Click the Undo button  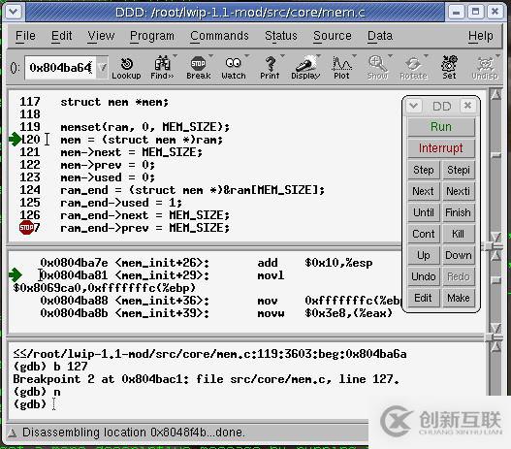(424, 276)
